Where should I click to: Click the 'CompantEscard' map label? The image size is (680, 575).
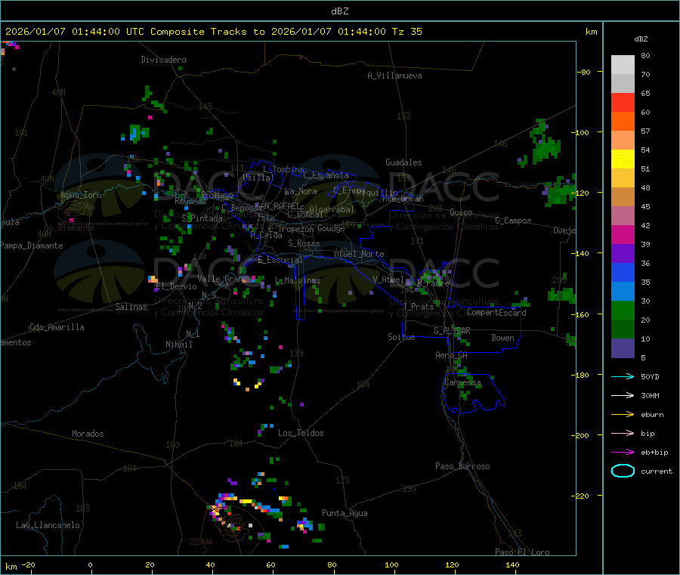click(496, 313)
